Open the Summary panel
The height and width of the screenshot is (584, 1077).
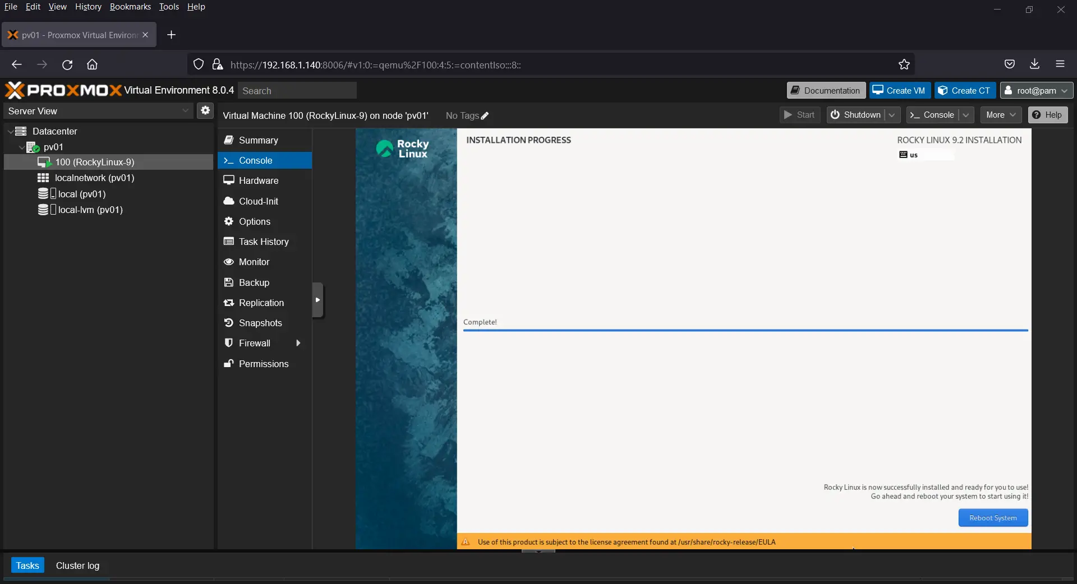point(265,140)
